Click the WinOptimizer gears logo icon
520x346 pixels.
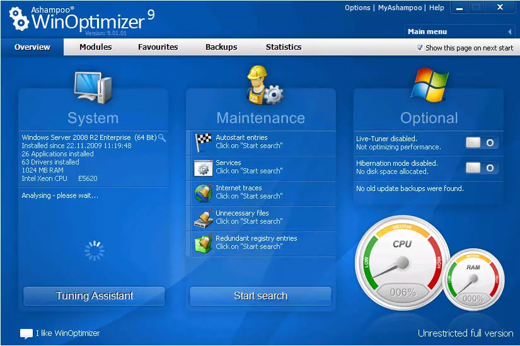18,19
